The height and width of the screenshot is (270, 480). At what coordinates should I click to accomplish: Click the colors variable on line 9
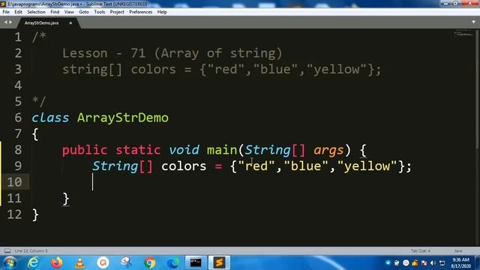[184, 166]
